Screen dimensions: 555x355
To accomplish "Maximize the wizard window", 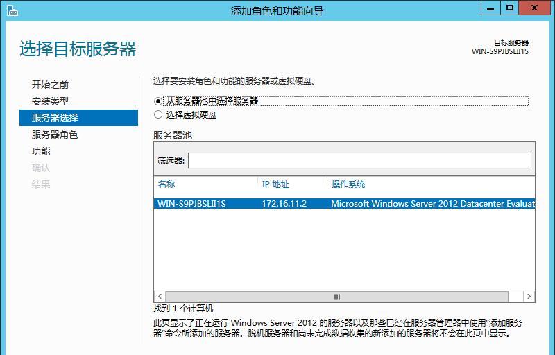I will tap(510, 8).
